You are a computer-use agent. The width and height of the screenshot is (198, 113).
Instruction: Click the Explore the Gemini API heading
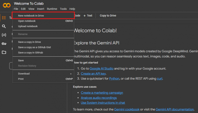pos(97,43)
